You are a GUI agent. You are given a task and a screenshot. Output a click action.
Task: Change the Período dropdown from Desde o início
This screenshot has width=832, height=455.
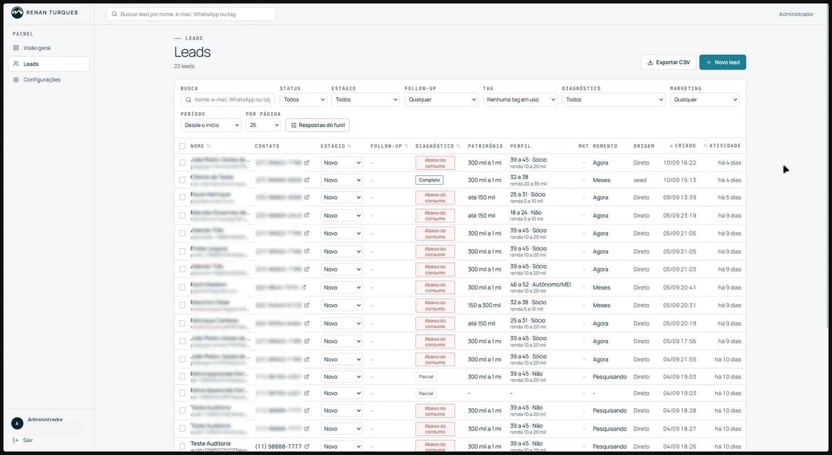click(x=211, y=125)
